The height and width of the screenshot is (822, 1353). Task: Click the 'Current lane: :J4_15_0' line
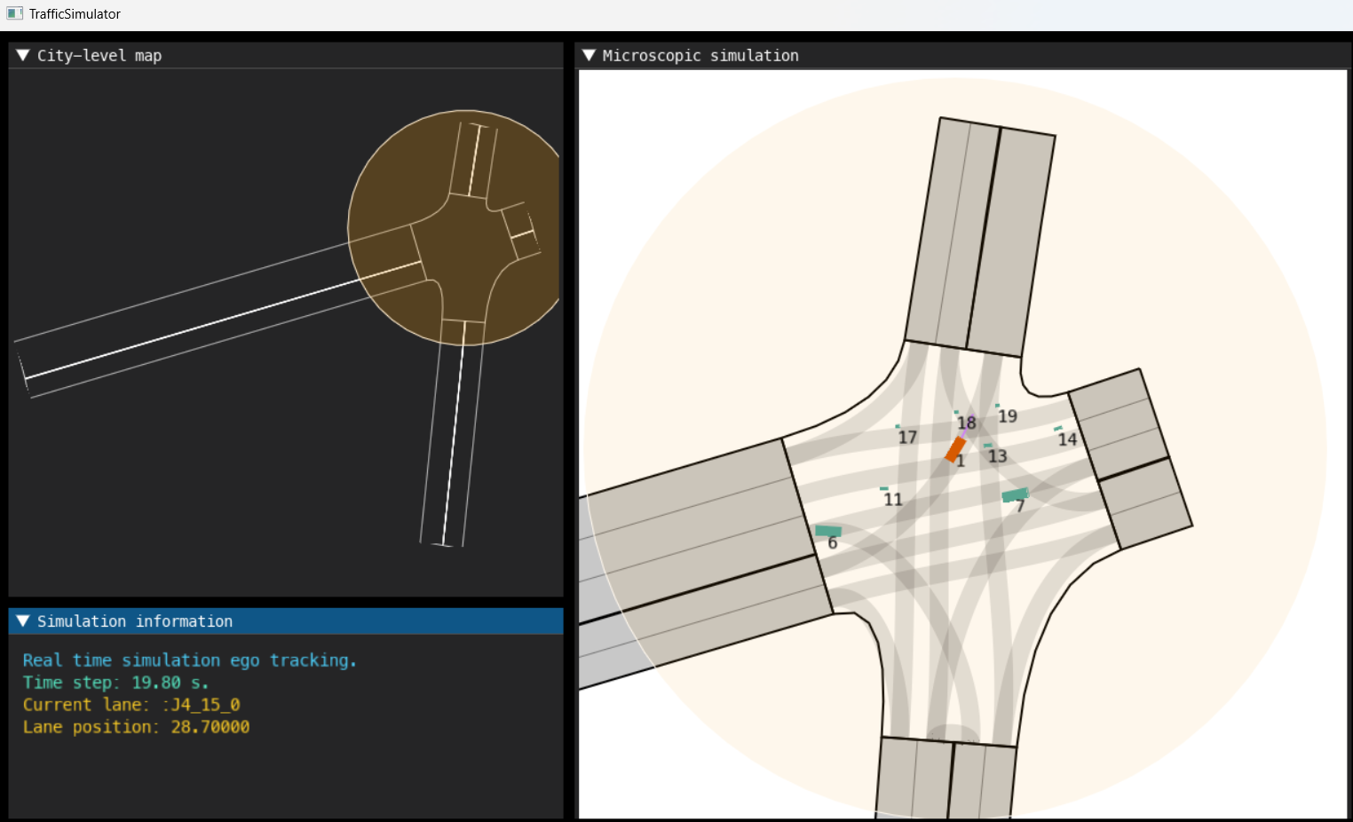[131, 705]
